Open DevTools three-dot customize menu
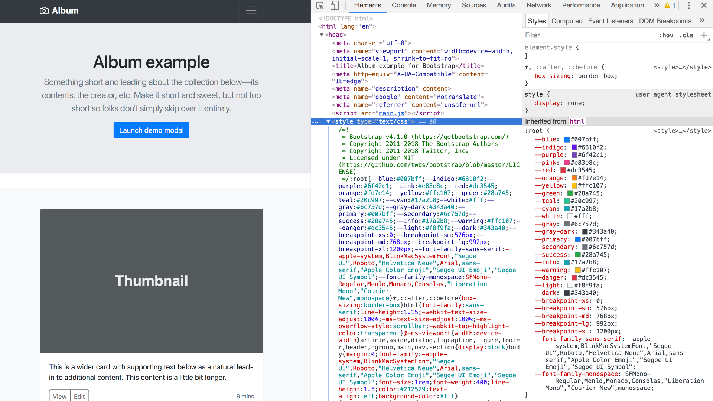713x401 pixels. point(689,6)
